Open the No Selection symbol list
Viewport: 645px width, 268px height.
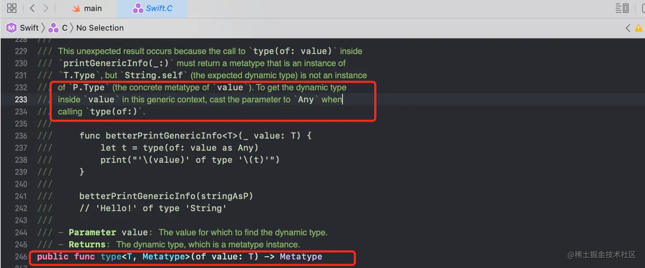pos(100,28)
